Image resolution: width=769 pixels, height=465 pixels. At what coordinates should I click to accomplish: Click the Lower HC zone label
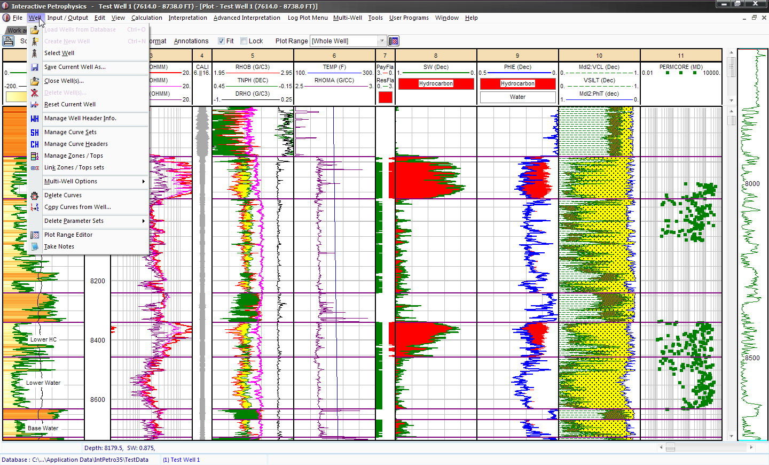[x=43, y=339]
